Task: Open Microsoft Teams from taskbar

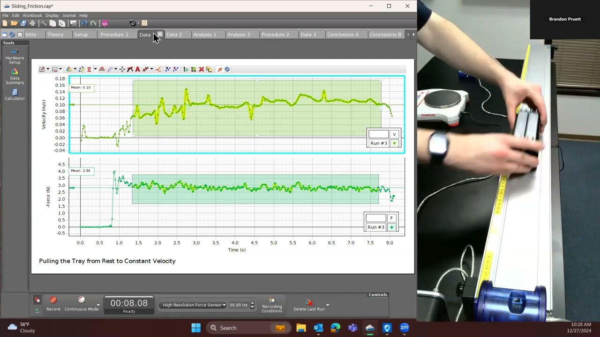Action: 352,328
